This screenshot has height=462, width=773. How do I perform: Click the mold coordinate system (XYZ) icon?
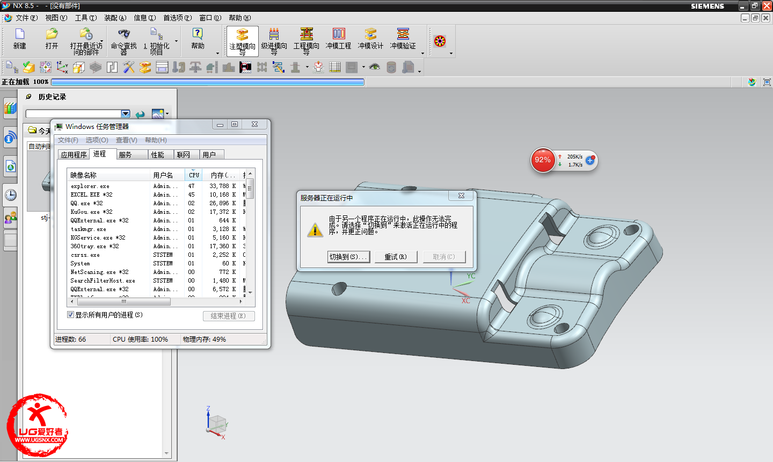click(x=62, y=67)
